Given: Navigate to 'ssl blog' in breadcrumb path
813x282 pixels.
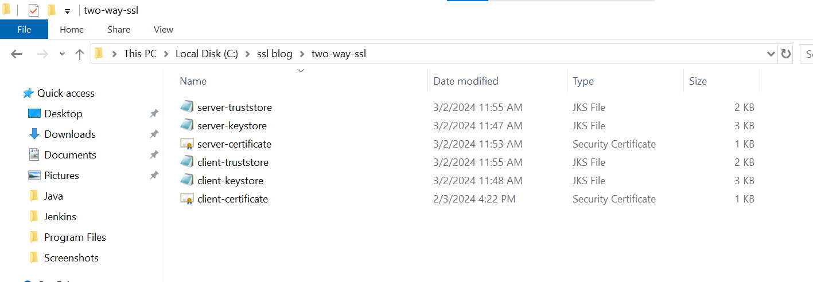Looking at the screenshot, I should click(275, 54).
